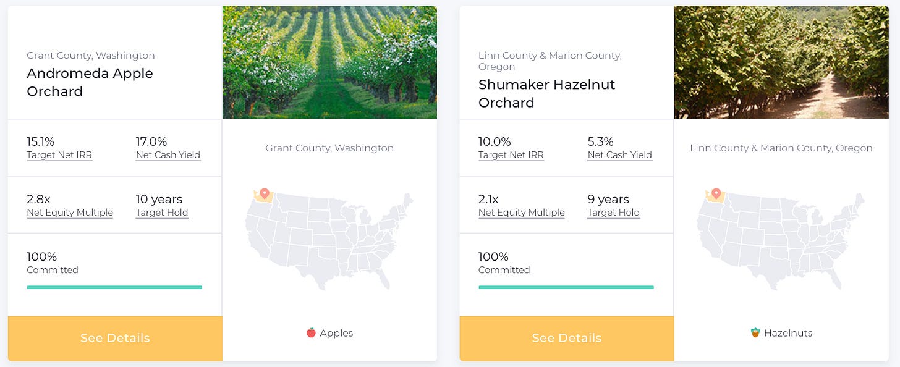Open the hazelnut orchard photo
The image size is (900, 367).
[x=781, y=62]
